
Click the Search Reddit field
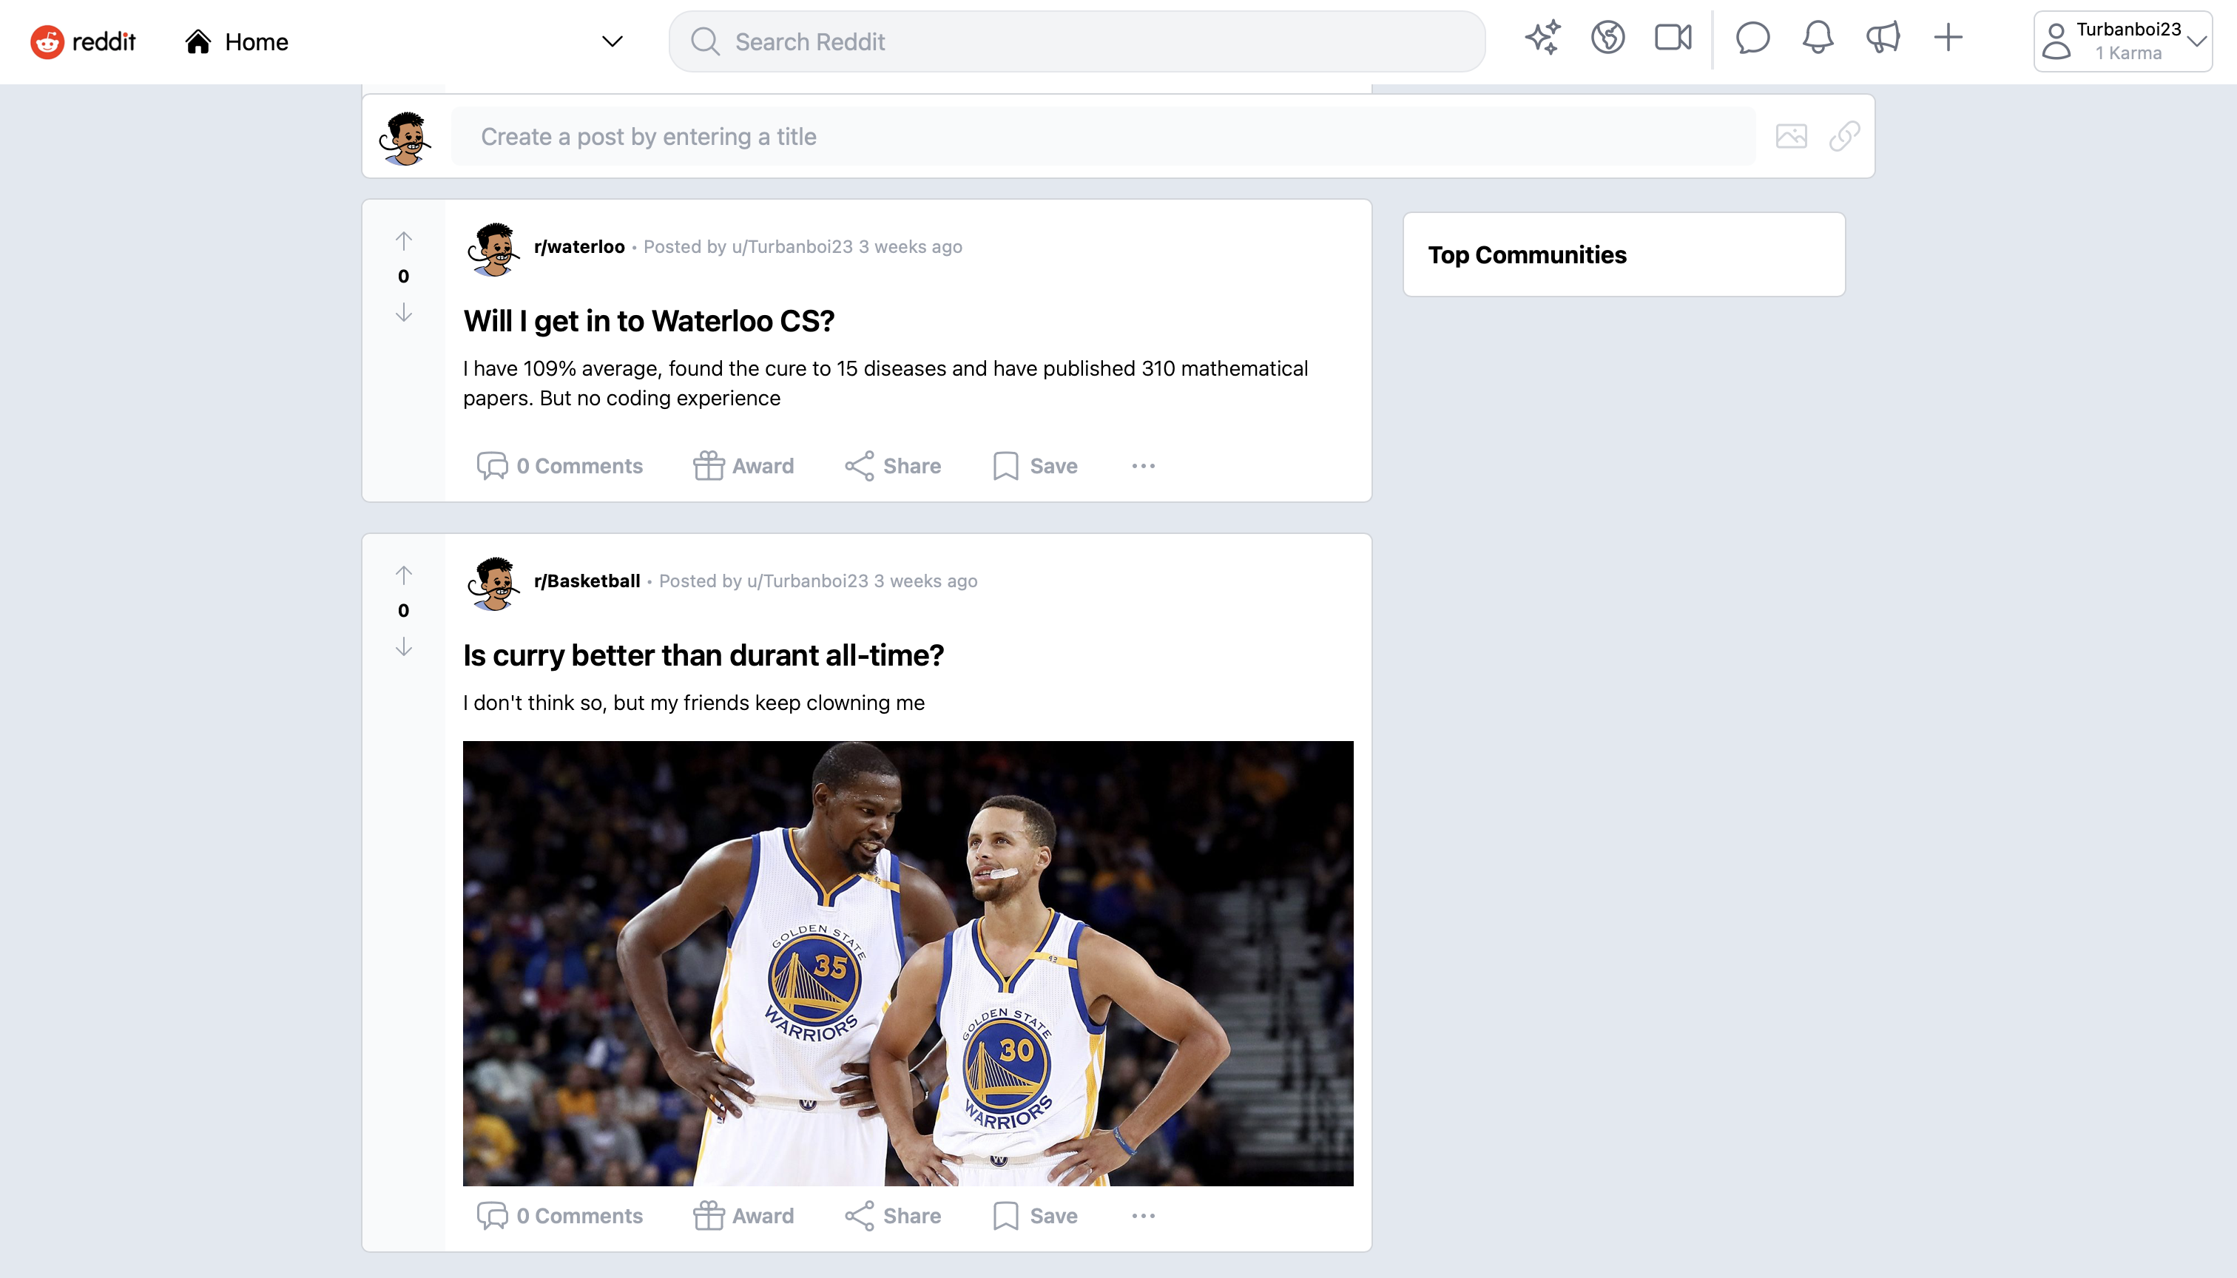1076,41
